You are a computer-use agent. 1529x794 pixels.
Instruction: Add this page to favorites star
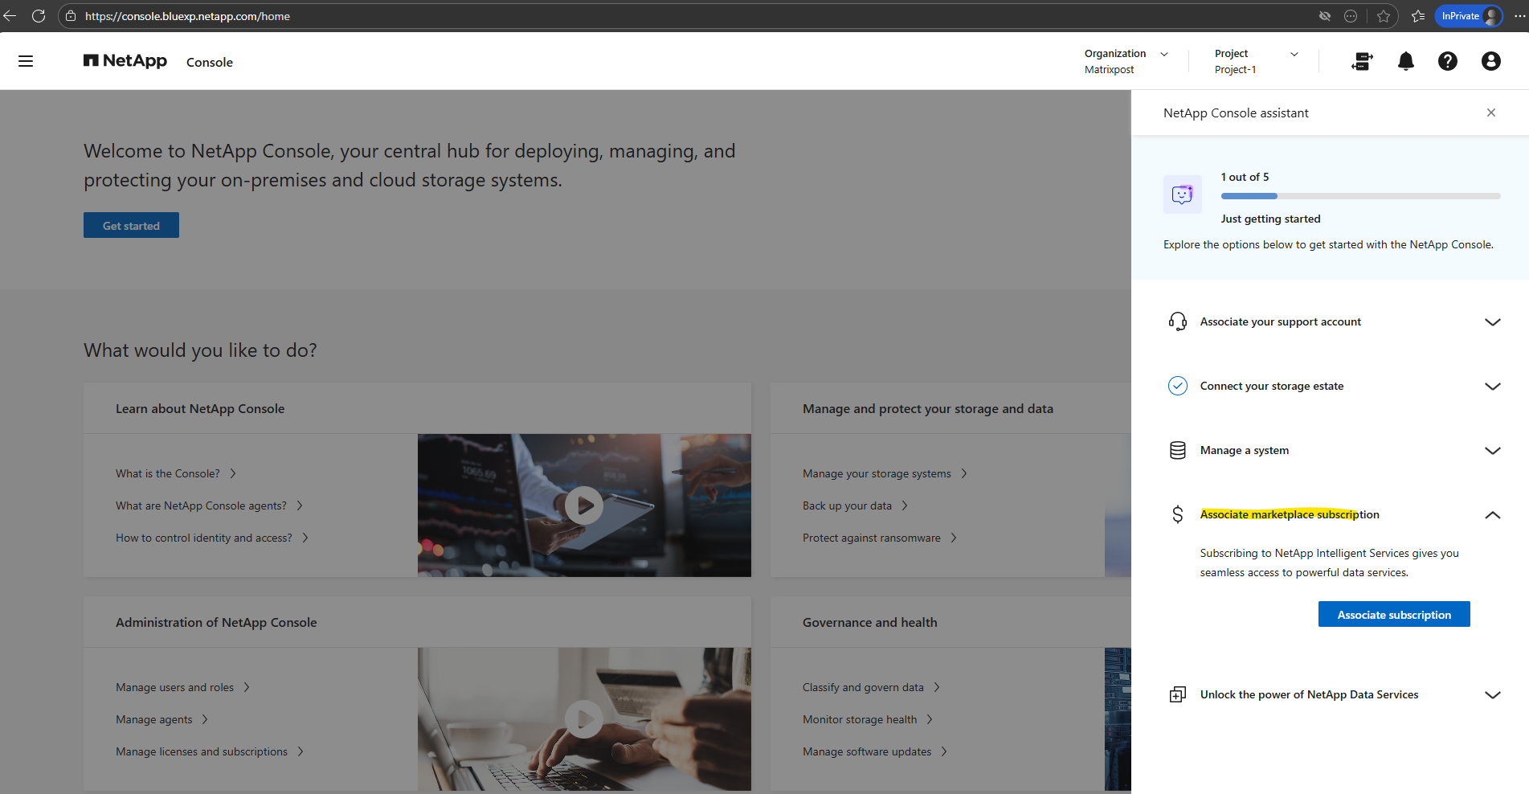(x=1384, y=16)
